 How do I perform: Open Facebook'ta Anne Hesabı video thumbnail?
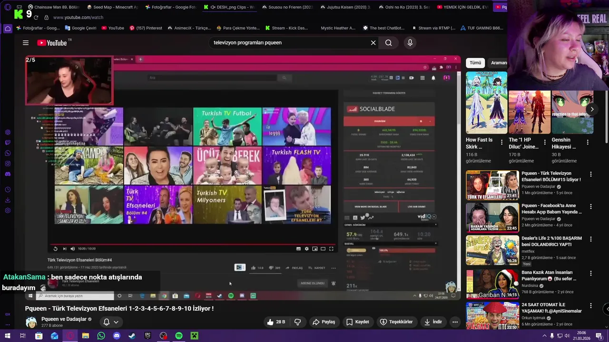492,218
